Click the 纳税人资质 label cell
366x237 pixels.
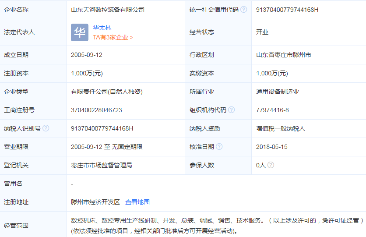[218, 128]
